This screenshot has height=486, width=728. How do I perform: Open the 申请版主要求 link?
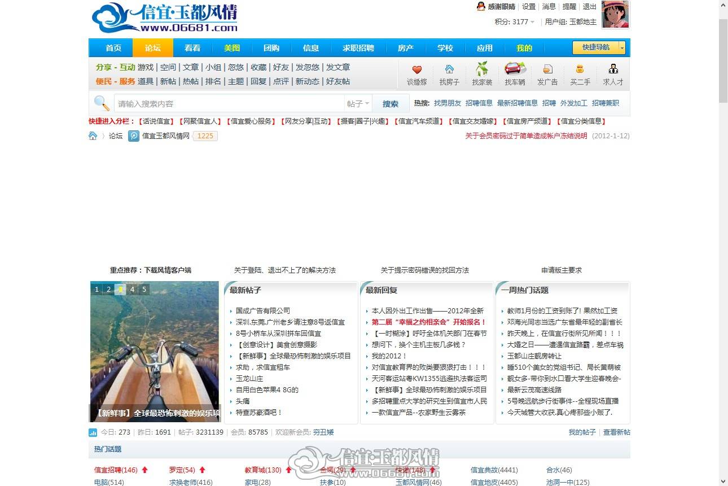(562, 270)
